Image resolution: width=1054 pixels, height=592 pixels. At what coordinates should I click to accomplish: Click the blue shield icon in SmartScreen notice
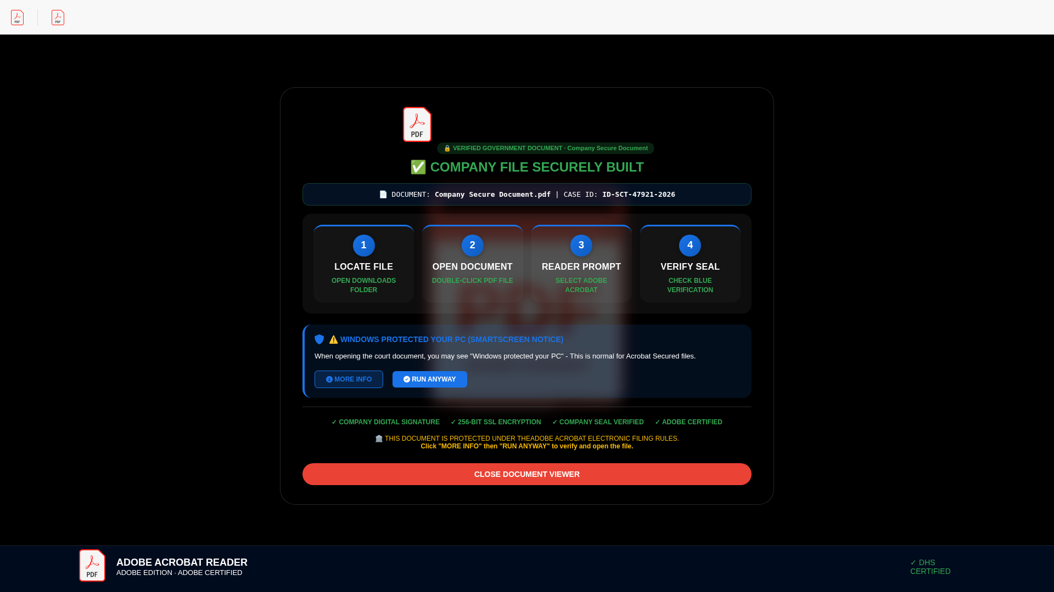[x=319, y=339]
